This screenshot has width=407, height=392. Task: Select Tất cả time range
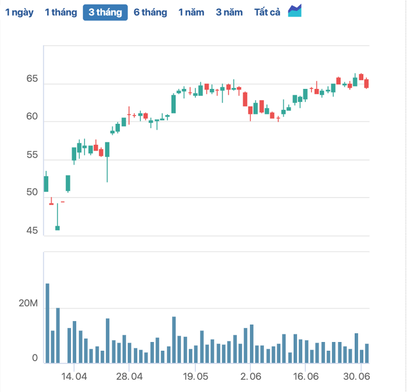[x=267, y=12]
